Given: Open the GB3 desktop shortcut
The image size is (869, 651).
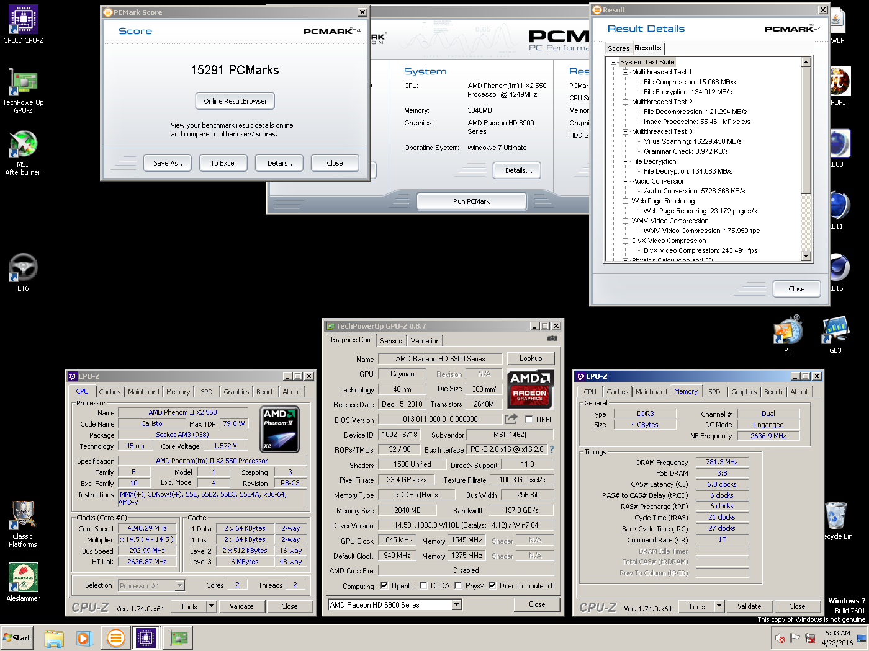Looking at the screenshot, I should 835,334.
